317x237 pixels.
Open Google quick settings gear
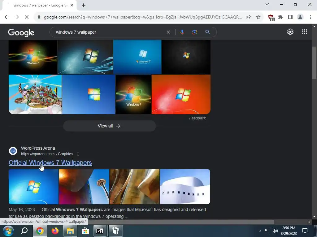[x=290, y=32]
